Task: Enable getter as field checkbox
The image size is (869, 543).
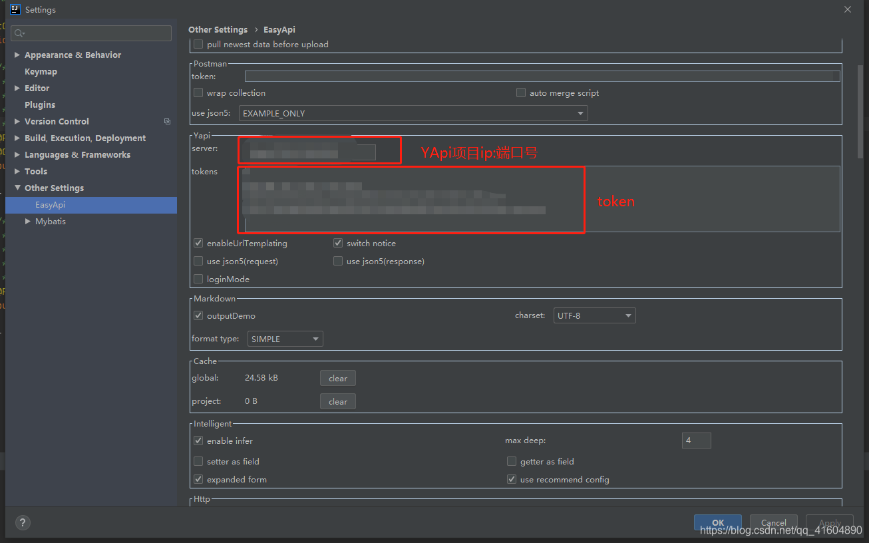Action: click(512, 462)
